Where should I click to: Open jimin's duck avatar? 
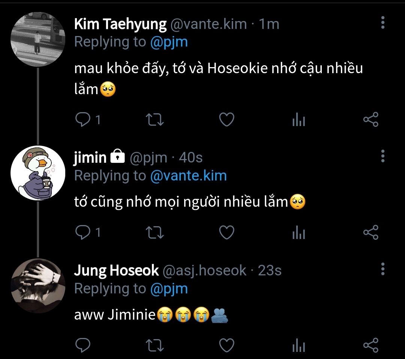38,173
